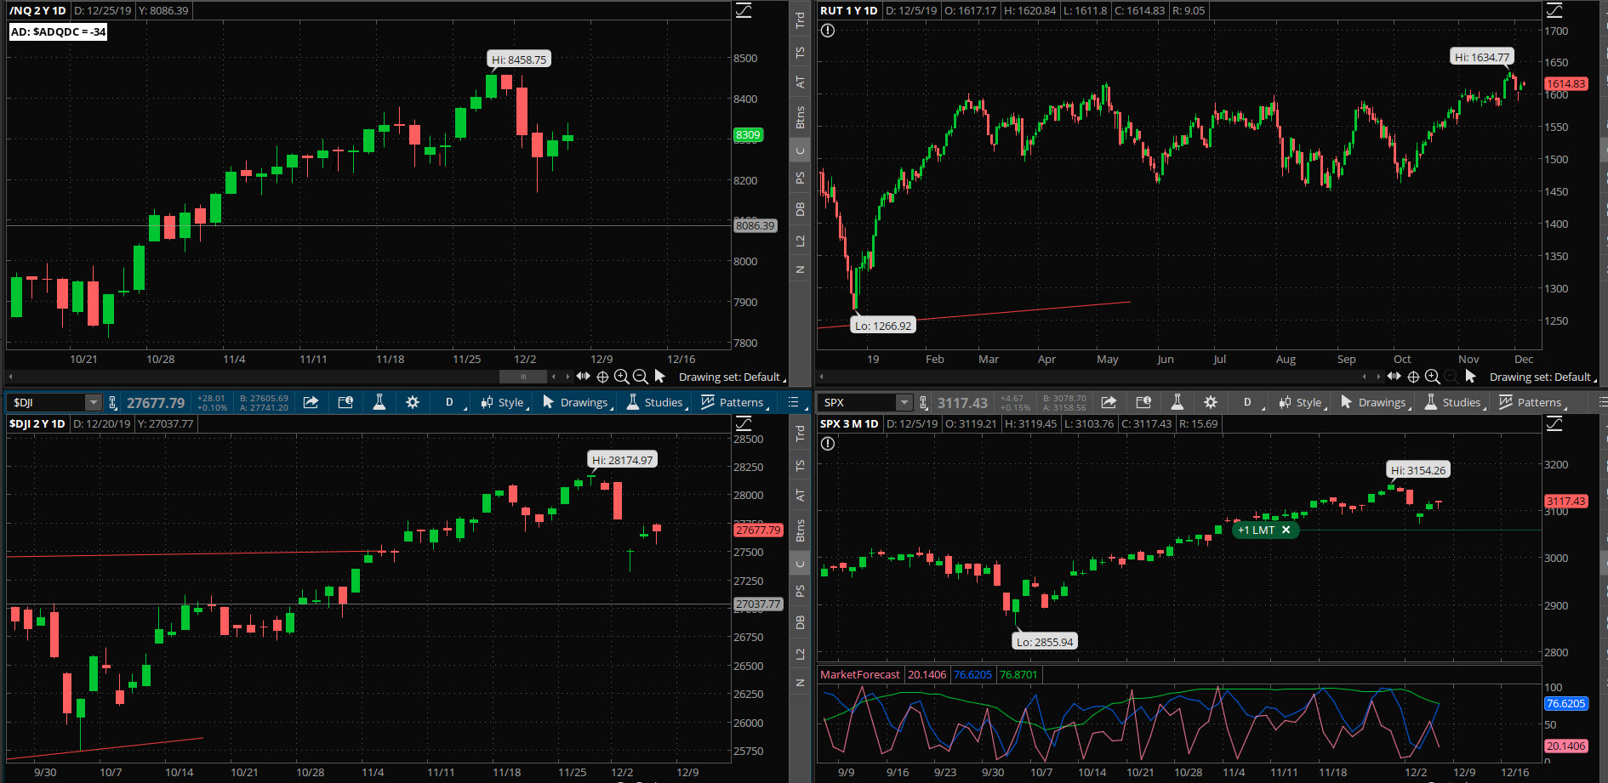Open chart settings gear in SPX toolbar

pyautogui.click(x=1211, y=402)
